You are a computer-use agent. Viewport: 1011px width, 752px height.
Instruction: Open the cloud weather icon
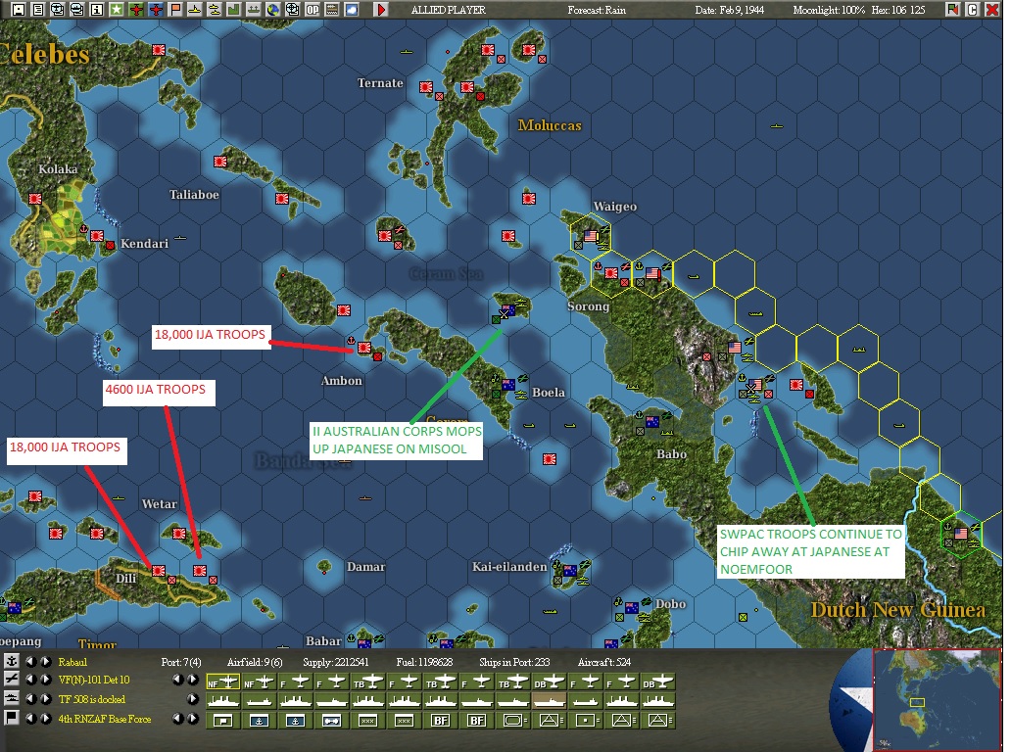tap(352, 10)
